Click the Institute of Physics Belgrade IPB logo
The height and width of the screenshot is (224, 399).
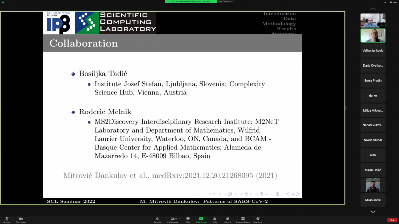[x=59, y=23]
